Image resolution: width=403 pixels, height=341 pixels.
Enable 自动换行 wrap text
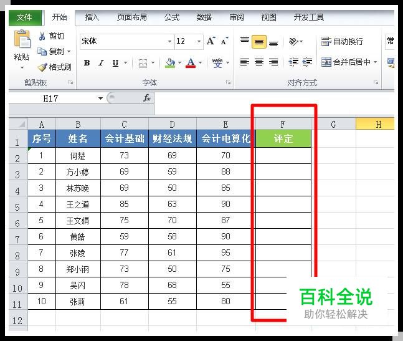pyautogui.click(x=342, y=41)
